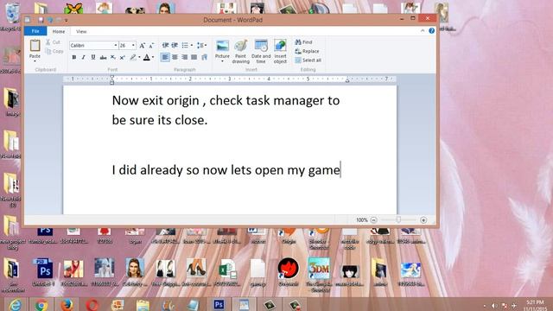Start a bulleted list
Screen dimensions: 553x311
[184, 45]
